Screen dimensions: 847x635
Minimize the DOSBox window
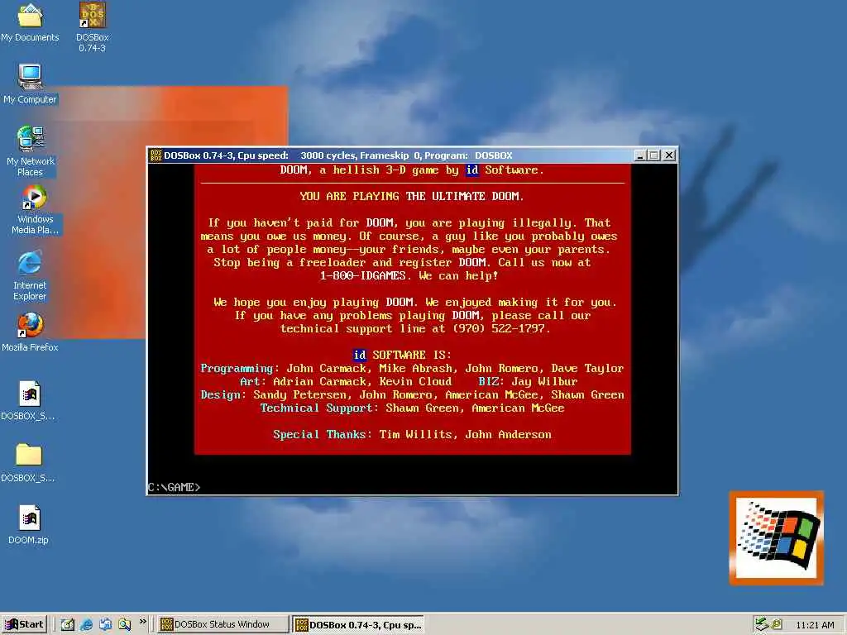point(640,155)
